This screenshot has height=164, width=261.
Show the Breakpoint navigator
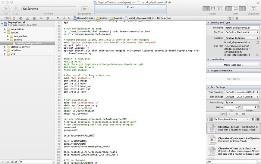(x=41, y=18)
